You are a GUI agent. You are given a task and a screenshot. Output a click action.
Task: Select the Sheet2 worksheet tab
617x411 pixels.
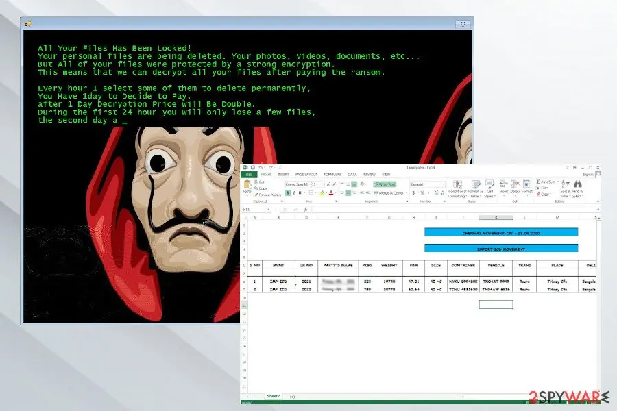tap(274, 396)
